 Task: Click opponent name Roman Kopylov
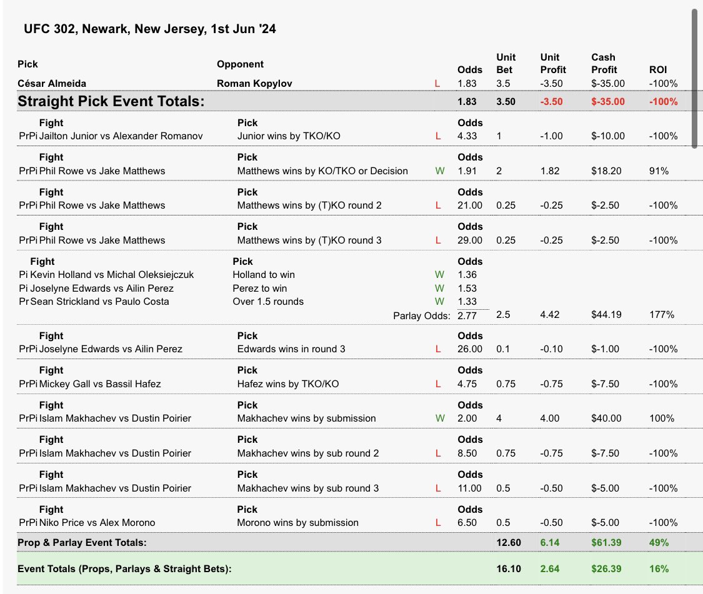point(254,83)
